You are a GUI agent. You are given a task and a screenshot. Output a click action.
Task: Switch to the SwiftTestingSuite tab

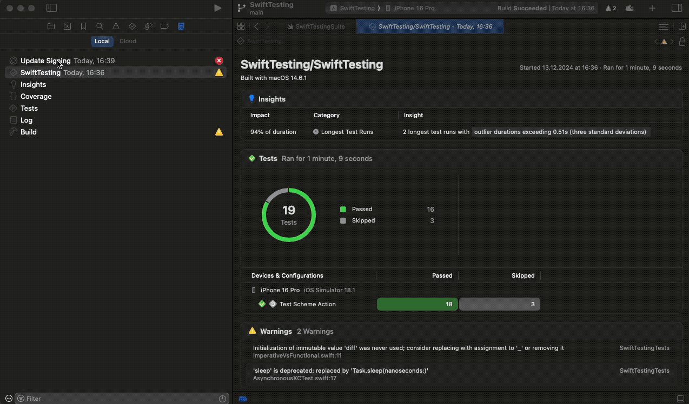tap(316, 26)
